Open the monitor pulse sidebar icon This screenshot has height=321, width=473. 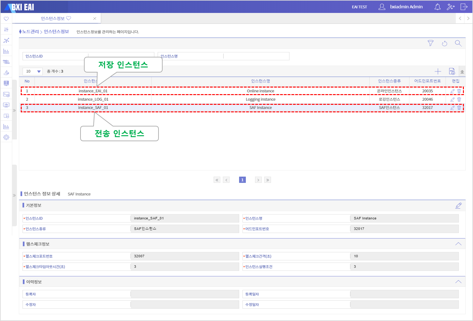(6, 105)
